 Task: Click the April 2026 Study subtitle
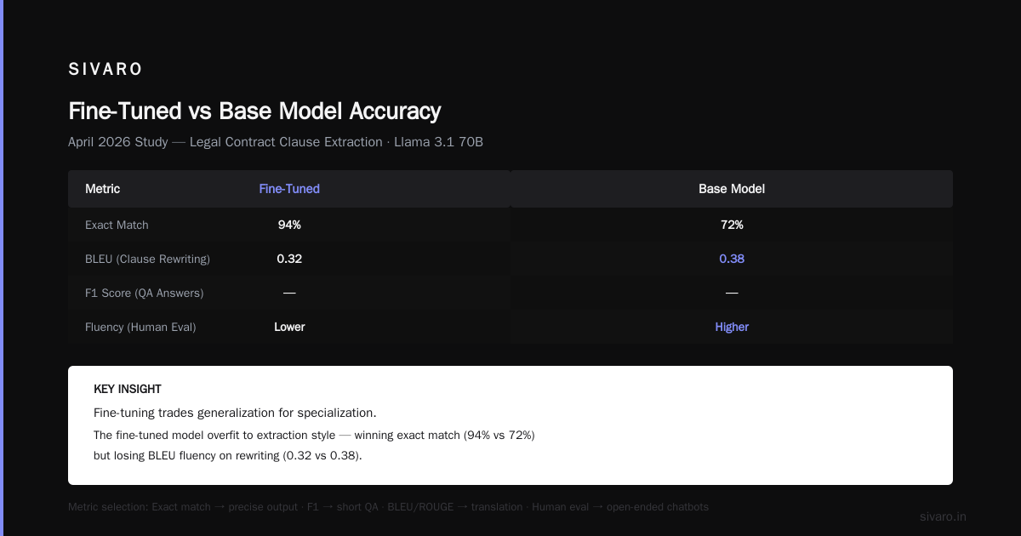click(x=276, y=142)
